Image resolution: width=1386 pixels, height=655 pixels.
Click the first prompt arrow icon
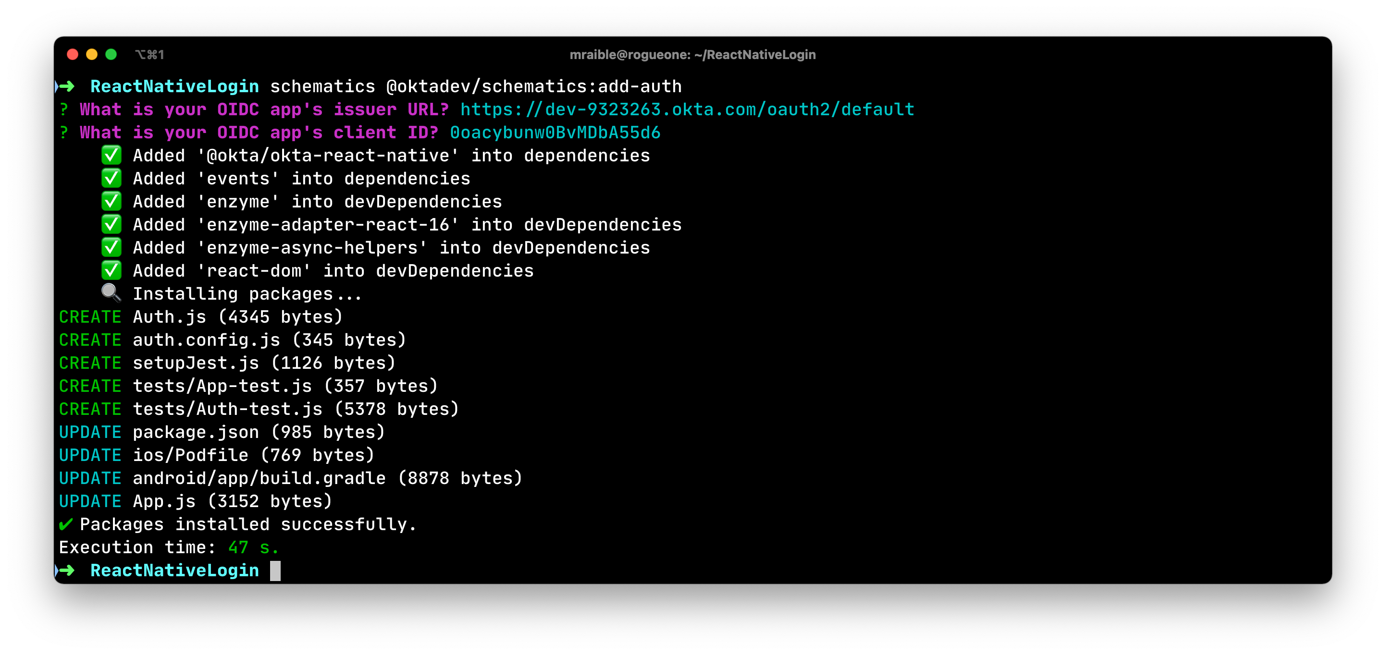coord(66,86)
